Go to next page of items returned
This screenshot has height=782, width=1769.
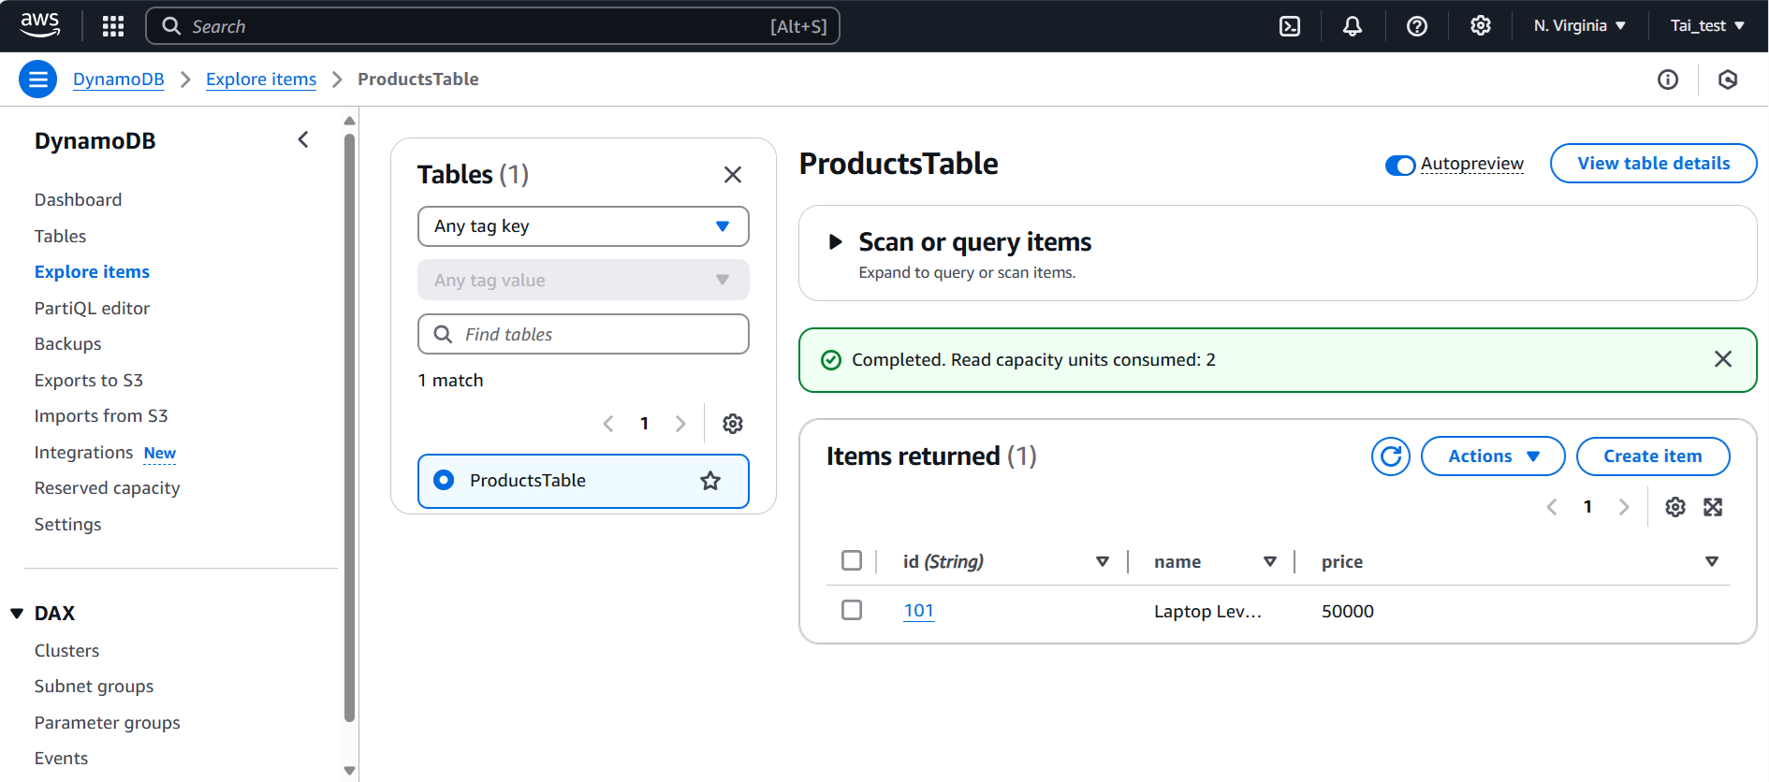click(1624, 507)
